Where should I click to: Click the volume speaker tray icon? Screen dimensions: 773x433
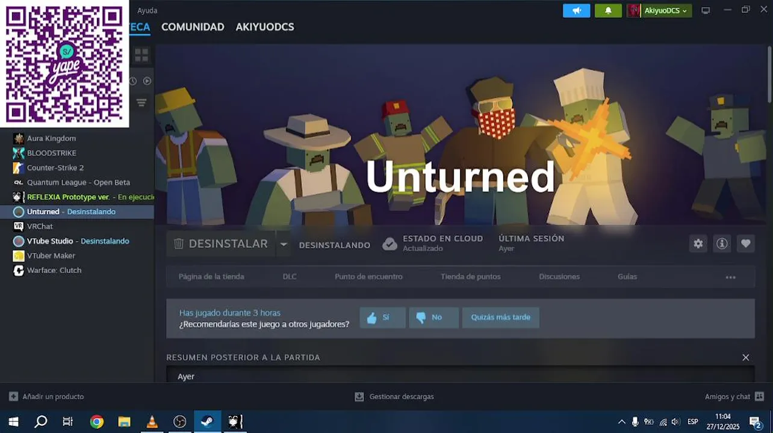[675, 422]
